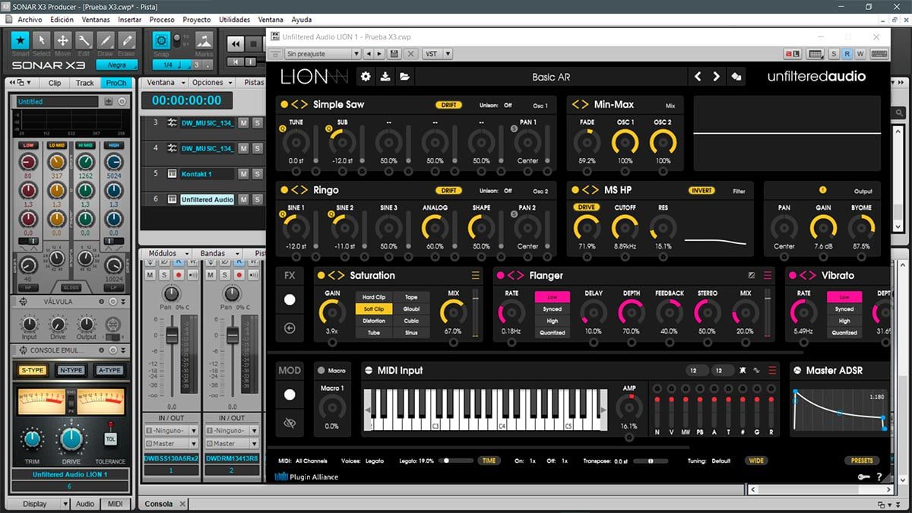Click the 00:00:00:00 time display
Viewport: 912px width, 513px height.
[x=186, y=100]
